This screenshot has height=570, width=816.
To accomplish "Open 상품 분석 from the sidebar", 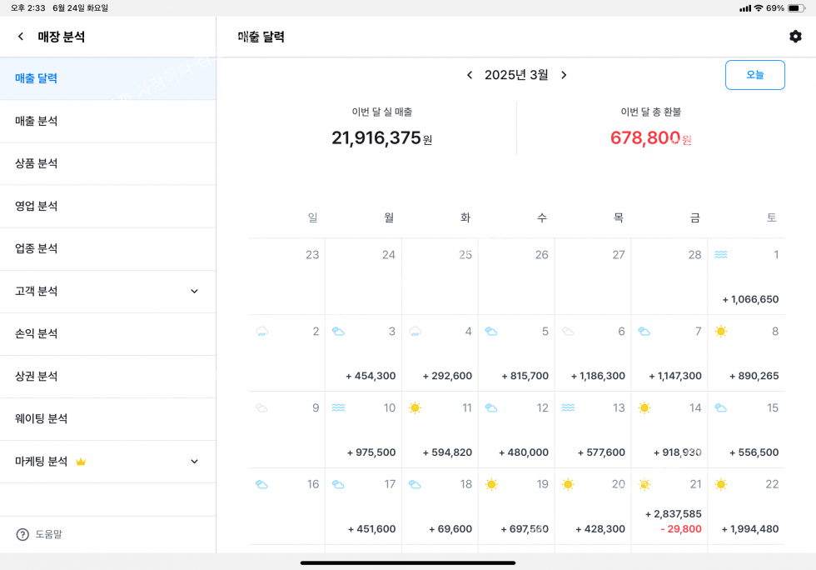I will (37, 163).
